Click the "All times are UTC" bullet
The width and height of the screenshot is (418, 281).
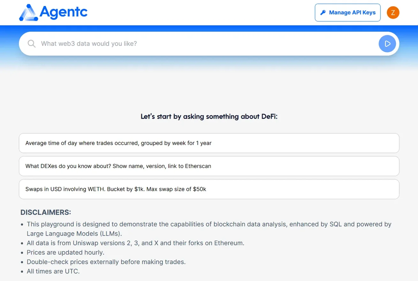click(53, 271)
